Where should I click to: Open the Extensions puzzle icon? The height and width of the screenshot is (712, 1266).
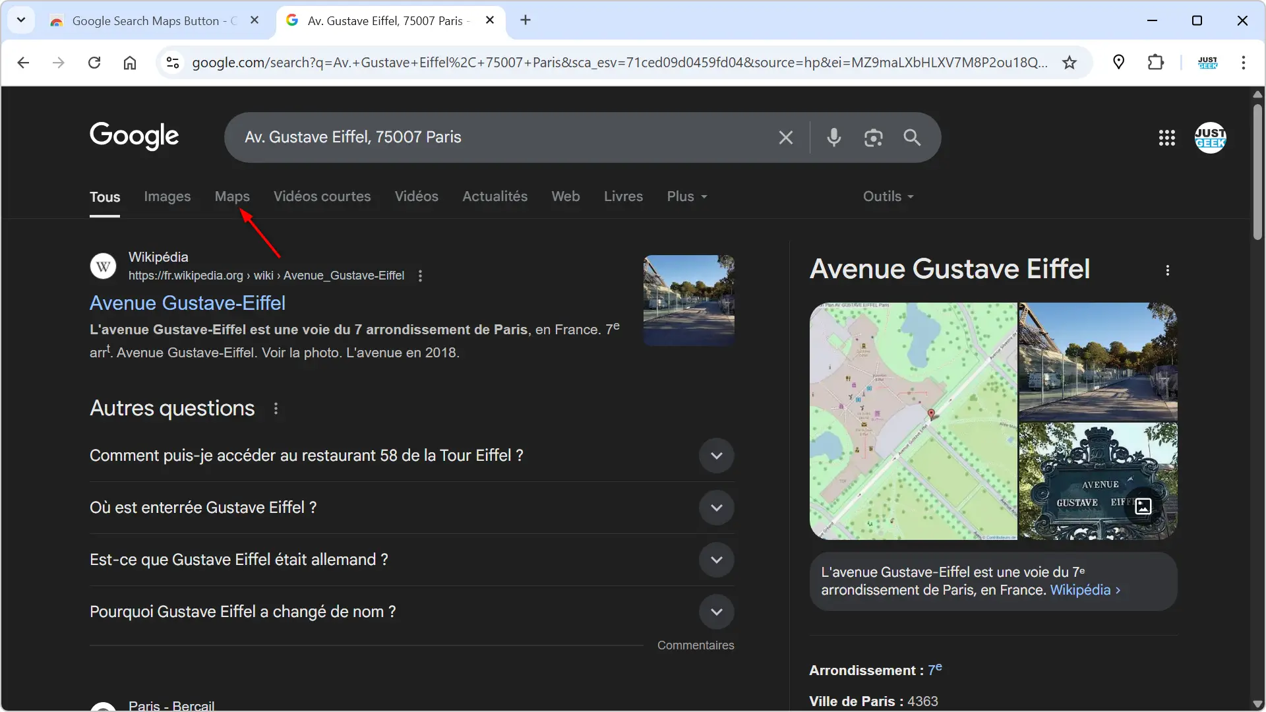[x=1155, y=63]
